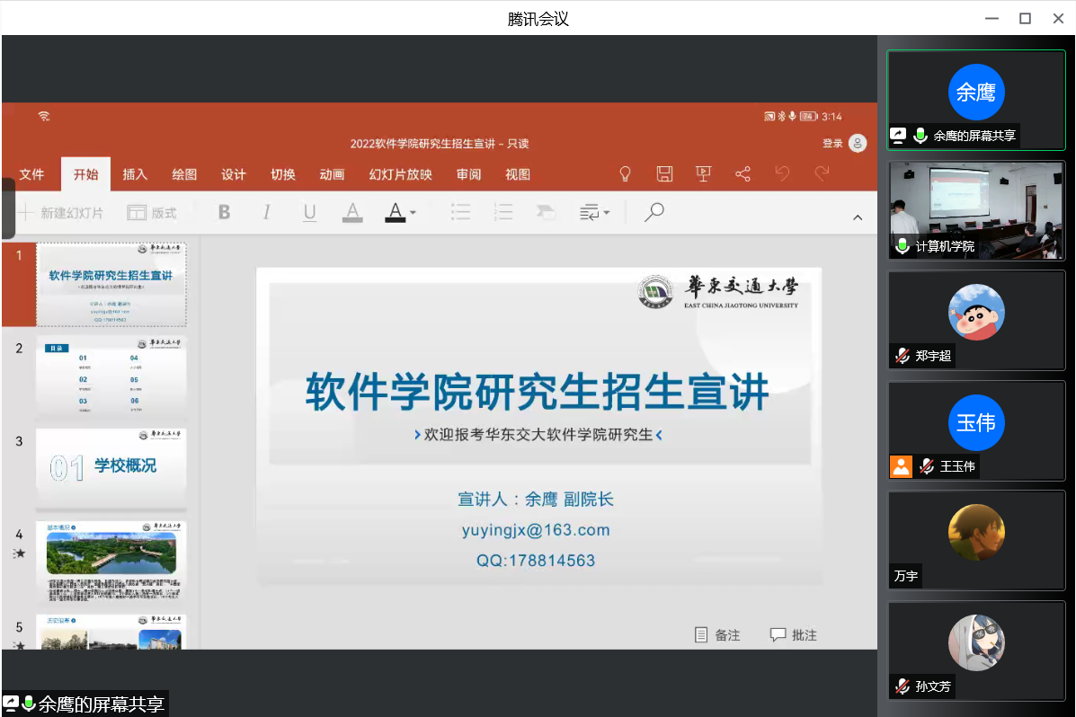Click the 版式 layout button

[x=152, y=213]
